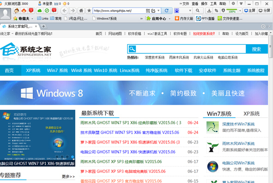Click the QR code icon in address bar
273x183 pixels.
tap(148, 11)
